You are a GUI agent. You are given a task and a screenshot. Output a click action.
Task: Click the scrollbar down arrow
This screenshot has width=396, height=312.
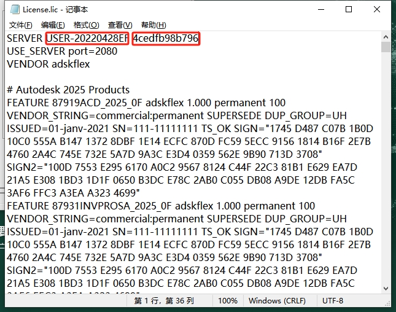(x=386, y=288)
